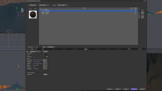Collapse the Production section
This screenshot has height=91, width=162.
27,53
